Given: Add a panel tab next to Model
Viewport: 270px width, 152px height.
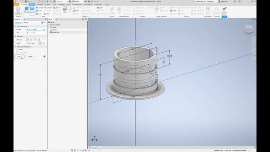Looking at the screenshot, I should [x=56, y=19].
